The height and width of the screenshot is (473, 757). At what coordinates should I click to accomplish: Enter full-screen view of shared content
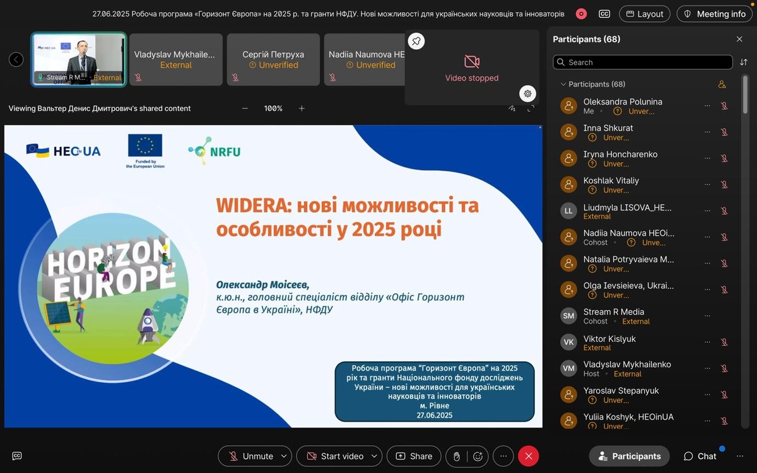point(531,108)
